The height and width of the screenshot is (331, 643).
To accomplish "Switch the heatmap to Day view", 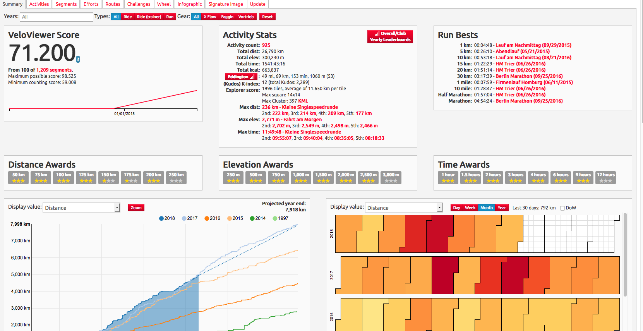I will tap(457, 208).
